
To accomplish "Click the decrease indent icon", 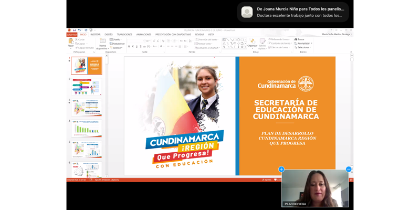I will coord(181,41).
